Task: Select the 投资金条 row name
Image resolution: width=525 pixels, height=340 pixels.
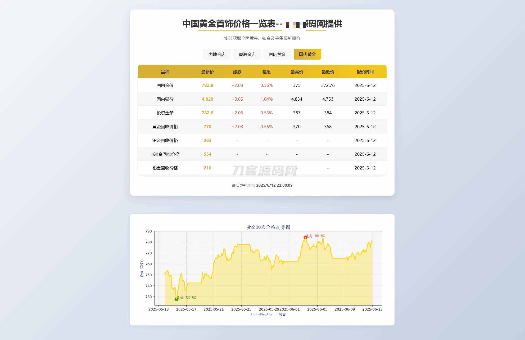Action: pos(165,113)
